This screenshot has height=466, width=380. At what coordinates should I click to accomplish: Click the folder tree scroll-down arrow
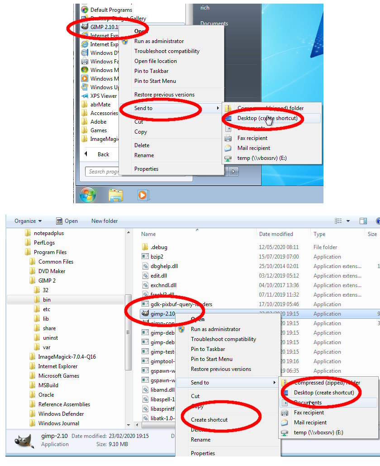click(x=128, y=425)
